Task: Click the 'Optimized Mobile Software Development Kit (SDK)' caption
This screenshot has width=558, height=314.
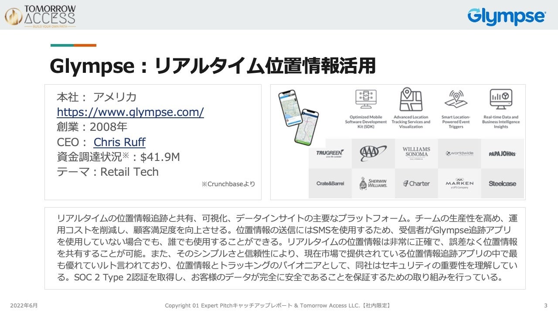Action: coord(366,122)
